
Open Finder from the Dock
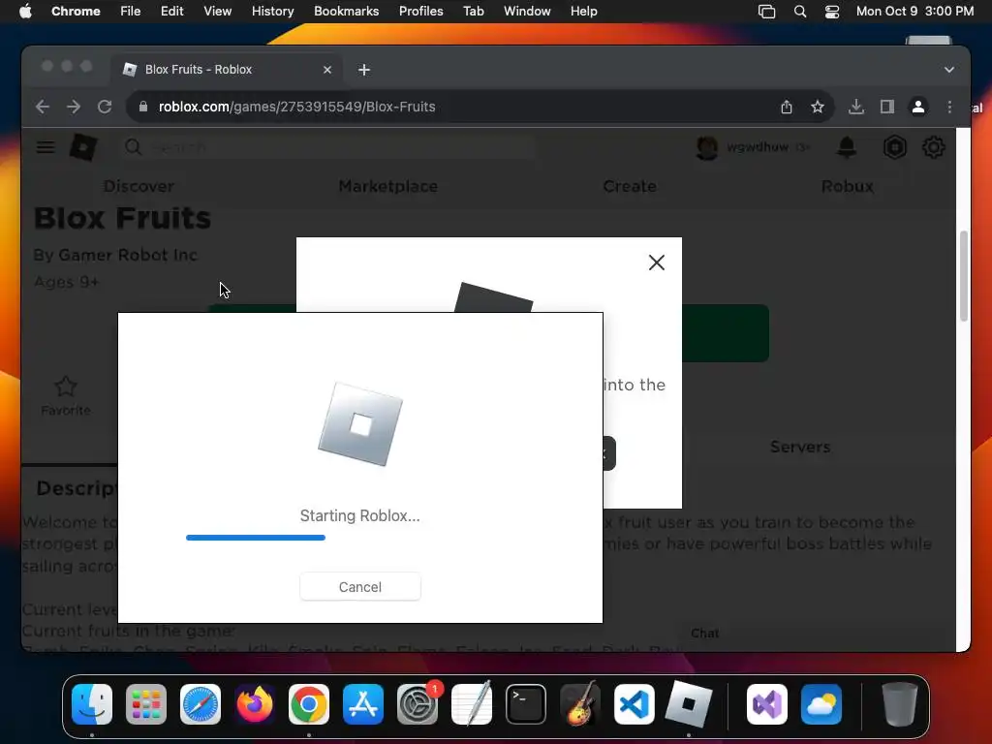pyautogui.click(x=92, y=703)
